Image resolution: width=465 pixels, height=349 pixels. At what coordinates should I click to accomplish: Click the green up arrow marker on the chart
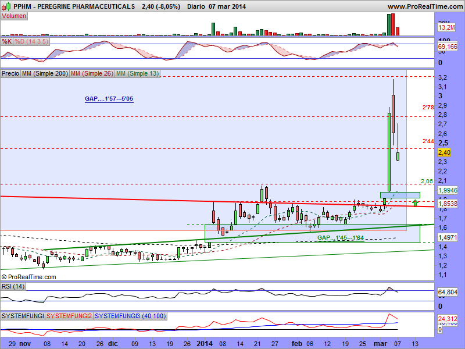(415, 203)
